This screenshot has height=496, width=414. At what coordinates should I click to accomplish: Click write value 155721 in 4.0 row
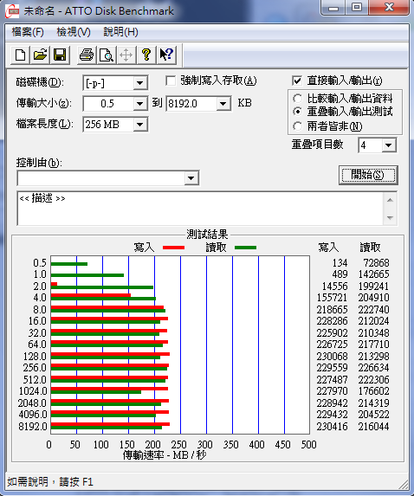332,298
